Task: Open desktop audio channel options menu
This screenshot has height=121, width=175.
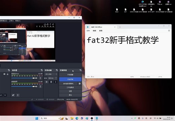Action: point(40,87)
